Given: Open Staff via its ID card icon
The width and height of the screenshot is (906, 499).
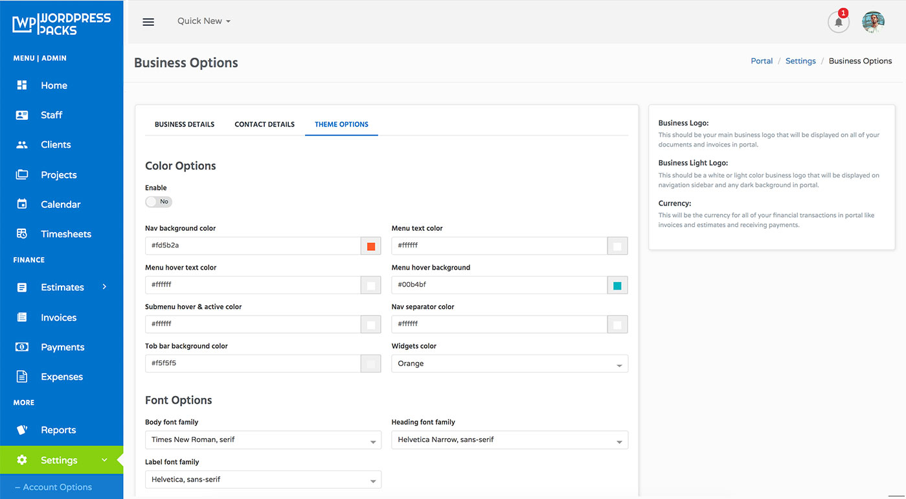Looking at the screenshot, I should point(22,115).
